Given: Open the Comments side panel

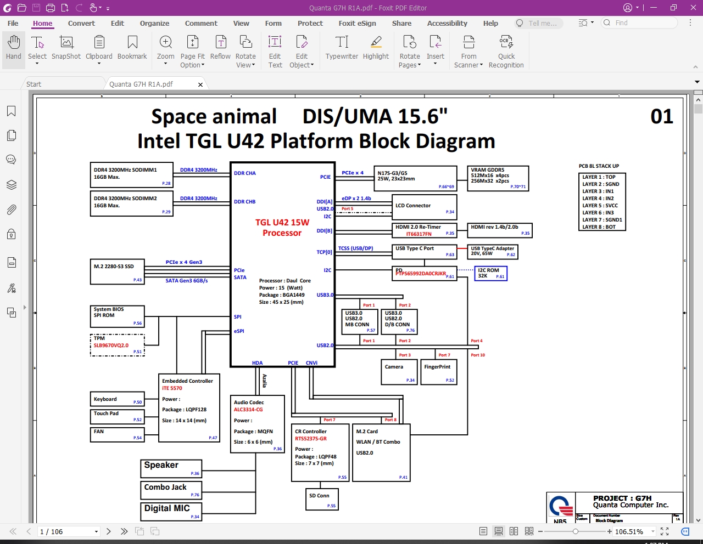Looking at the screenshot, I should (11, 160).
